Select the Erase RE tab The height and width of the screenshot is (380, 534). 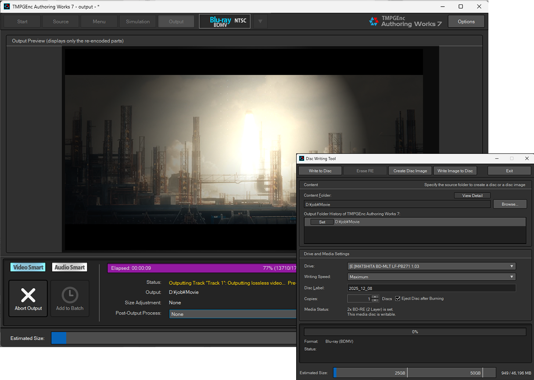point(365,170)
